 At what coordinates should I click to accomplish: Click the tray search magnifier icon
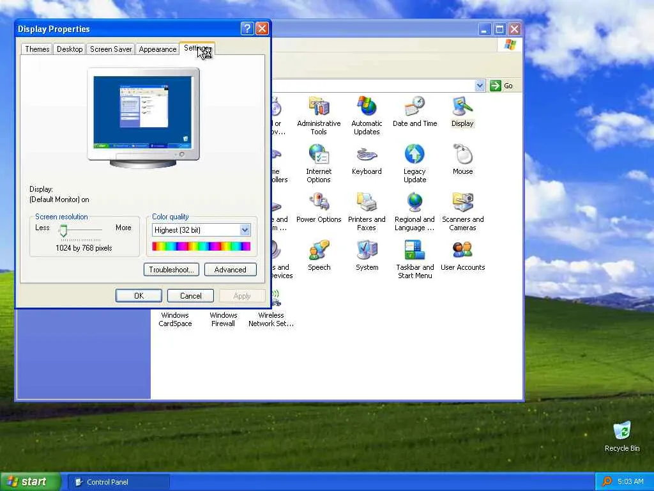607,481
